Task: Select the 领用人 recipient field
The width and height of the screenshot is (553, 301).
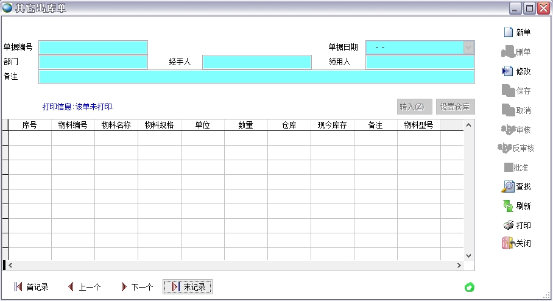Action: pyautogui.click(x=420, y=62)
